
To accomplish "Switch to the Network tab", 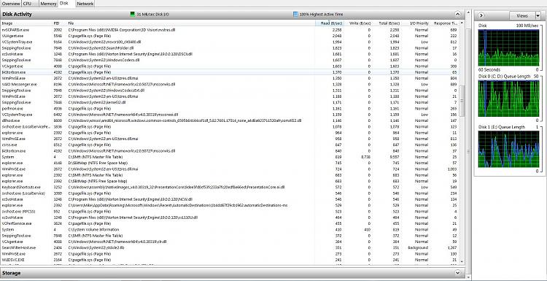I will click(85, 4).
